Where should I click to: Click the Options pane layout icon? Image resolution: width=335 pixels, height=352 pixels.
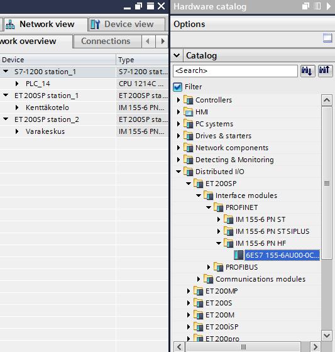[327, 38]
